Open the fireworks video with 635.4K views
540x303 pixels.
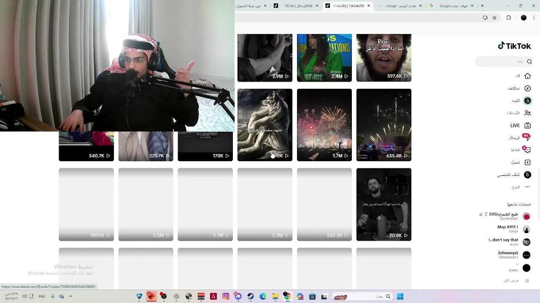pos(384,125)
